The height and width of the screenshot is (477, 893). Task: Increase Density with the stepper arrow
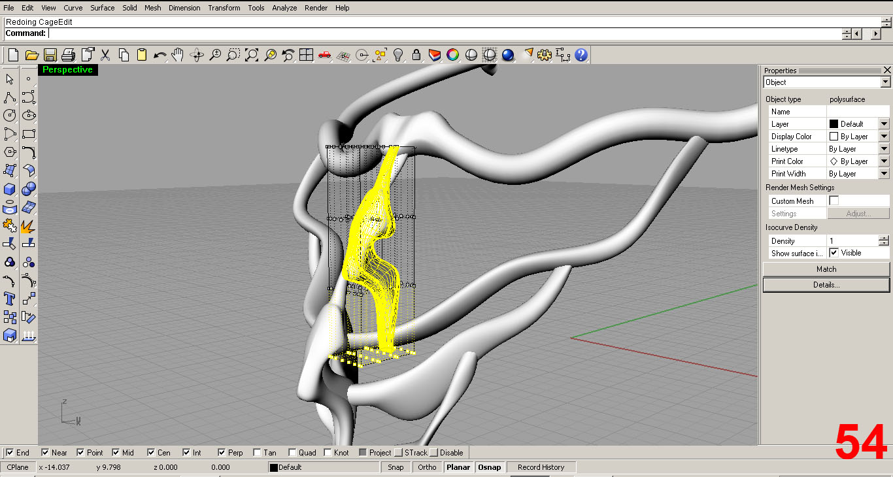point(884,238)
